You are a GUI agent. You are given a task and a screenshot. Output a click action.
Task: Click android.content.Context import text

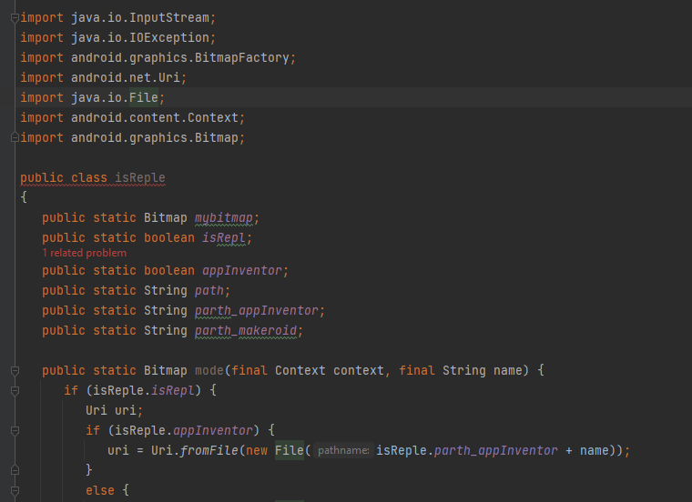pos(155,117)
